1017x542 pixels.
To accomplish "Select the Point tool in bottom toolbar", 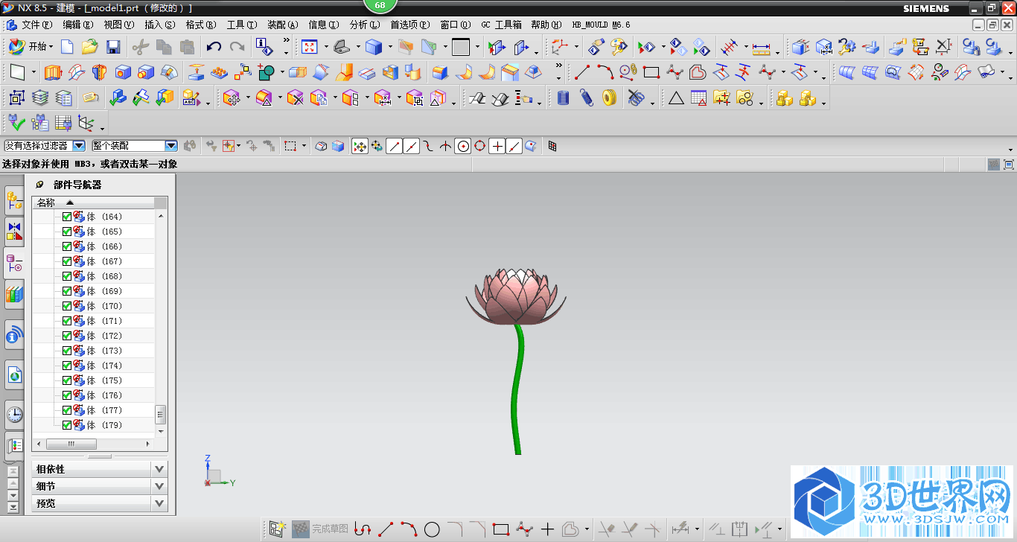I will click(547, 529).
